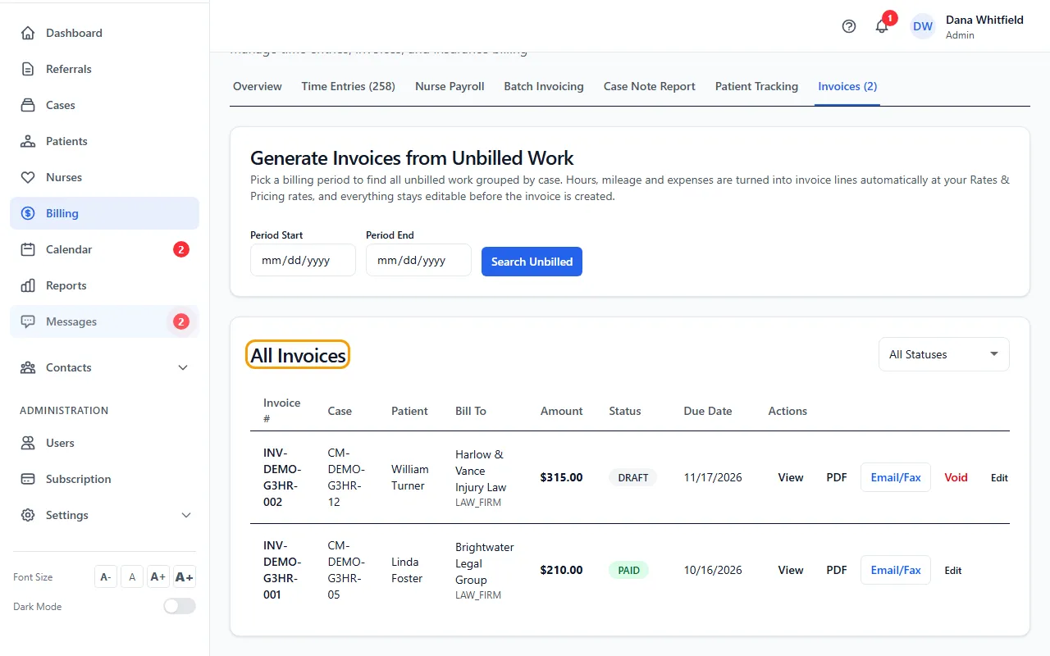Open the All Statuses dropdown
This screenshot has width=1050, height=656.
click(944, 354)
